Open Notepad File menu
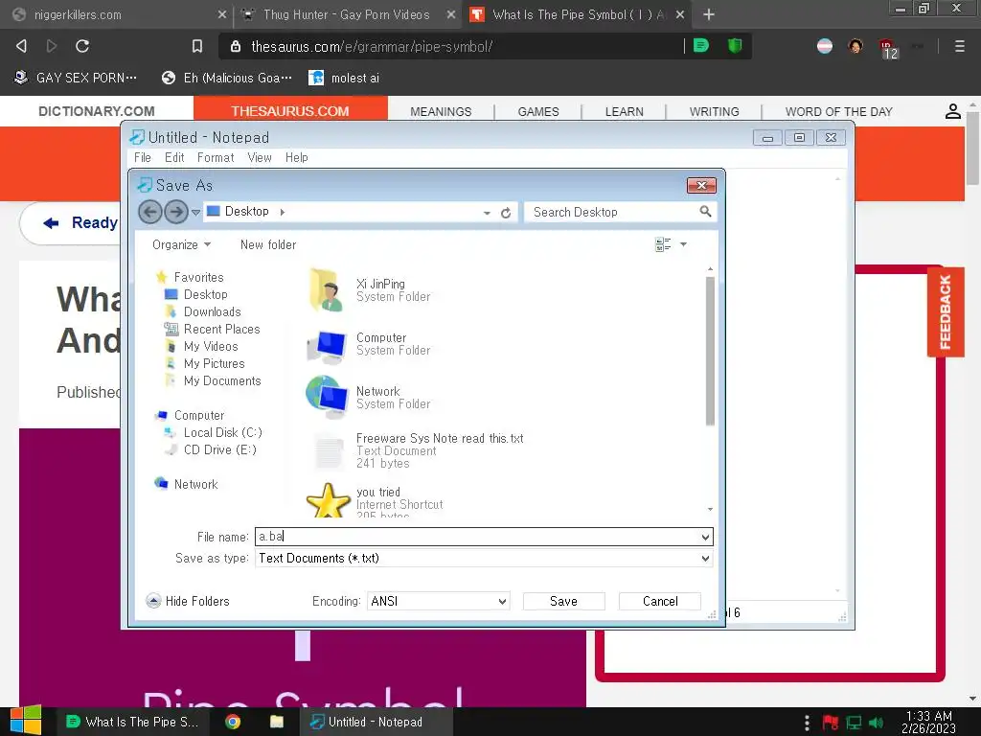 (143, 158)
